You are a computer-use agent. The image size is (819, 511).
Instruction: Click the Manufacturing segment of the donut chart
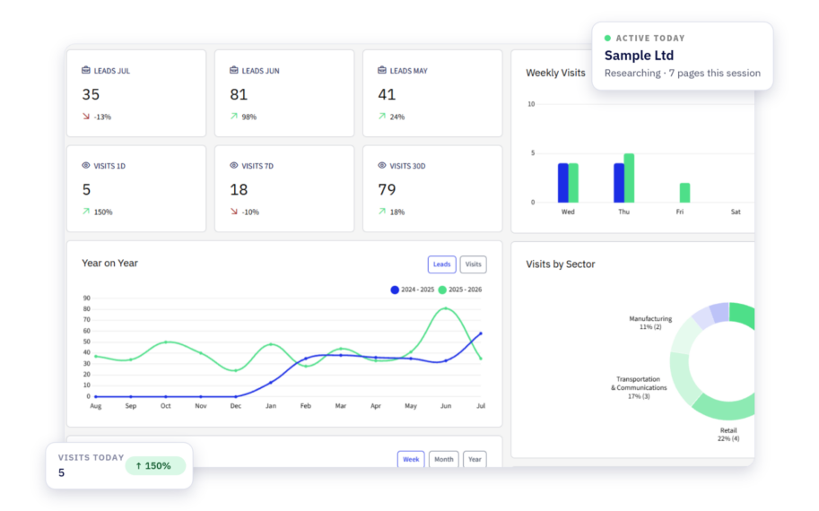click(684, 337)
